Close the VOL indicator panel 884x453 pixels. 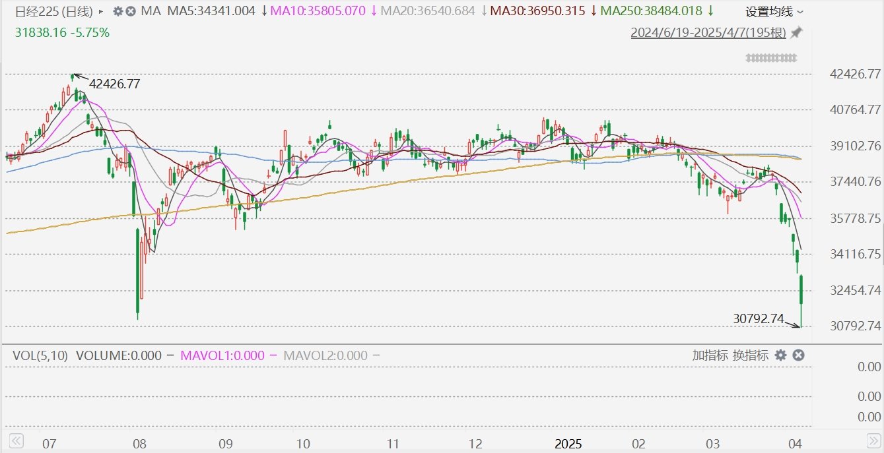click(798, 355)
